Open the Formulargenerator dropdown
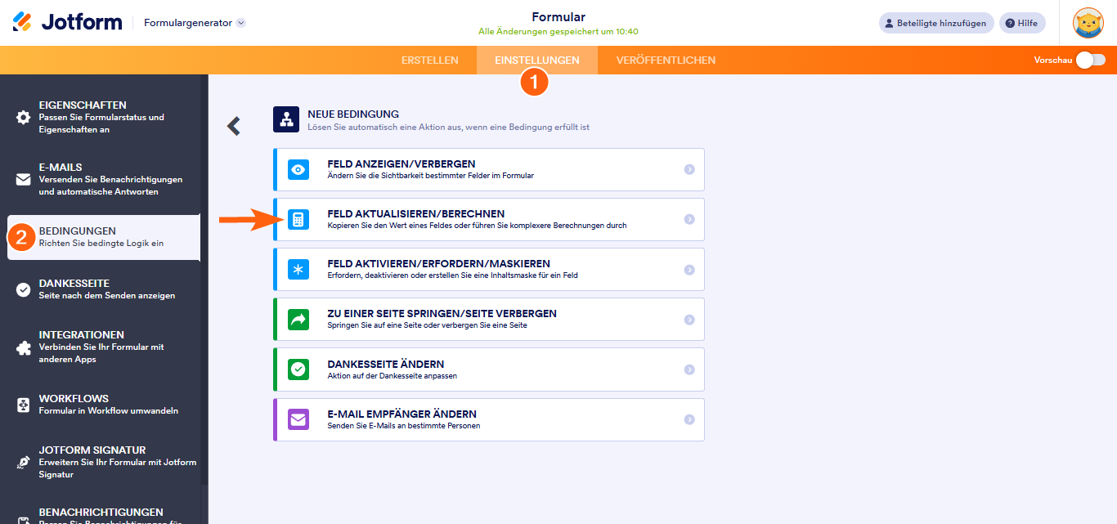The image size is (1117, 524). click(195, 23)
